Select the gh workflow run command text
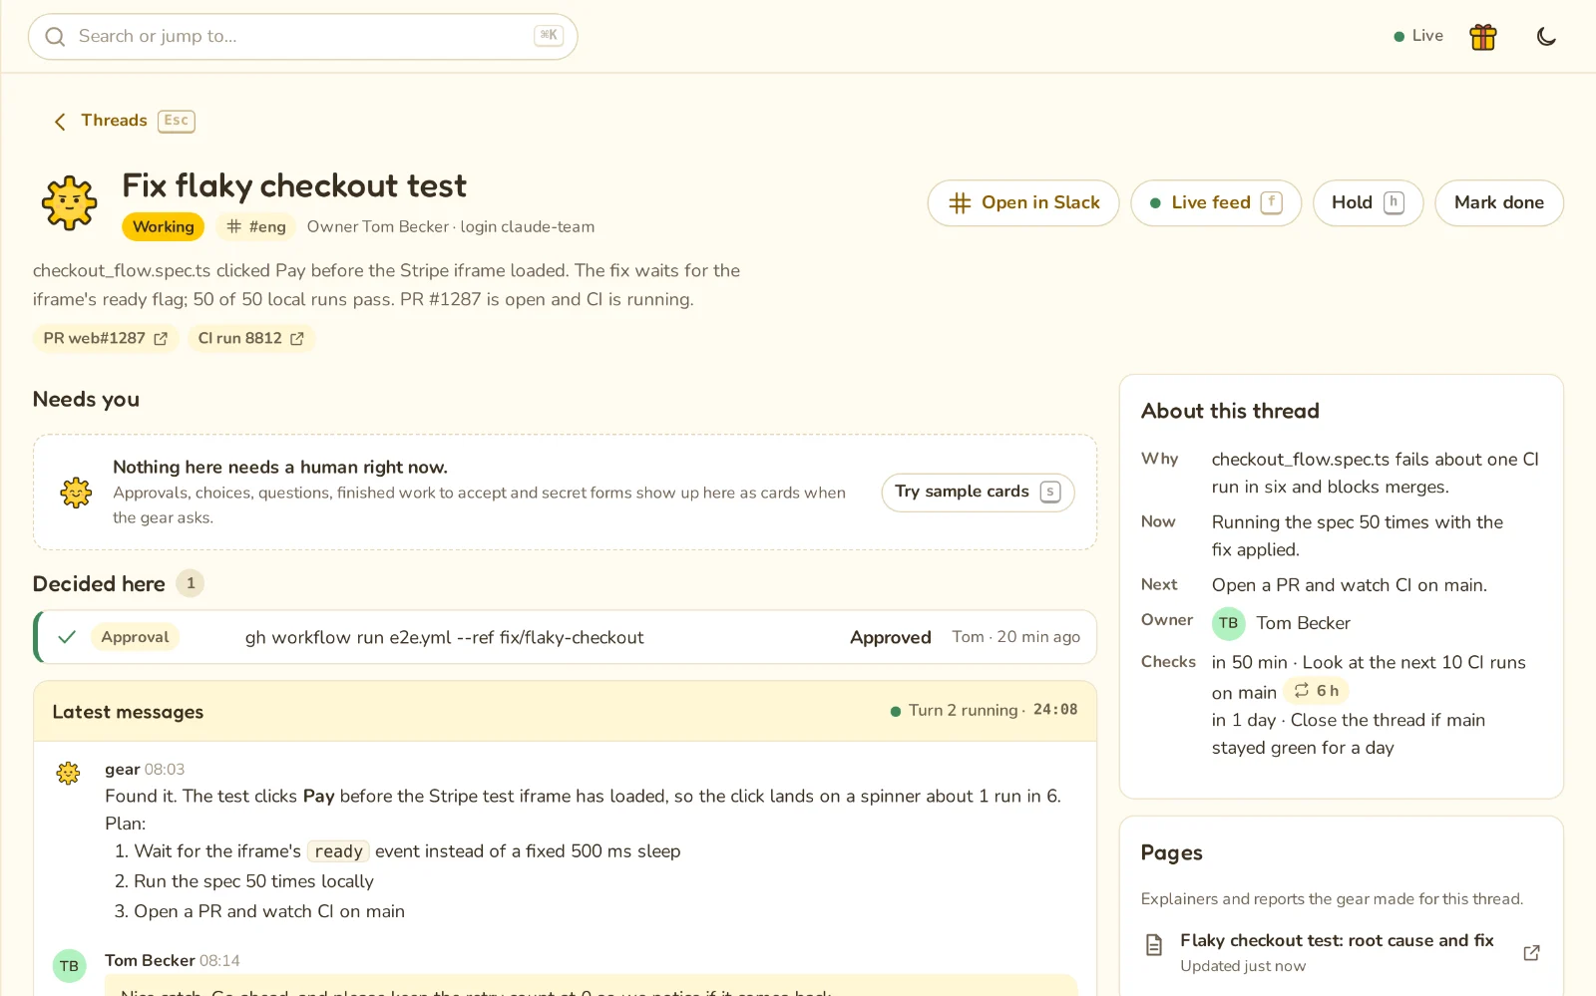This screenshot has width=1596, height=996. tap(444, 638)
